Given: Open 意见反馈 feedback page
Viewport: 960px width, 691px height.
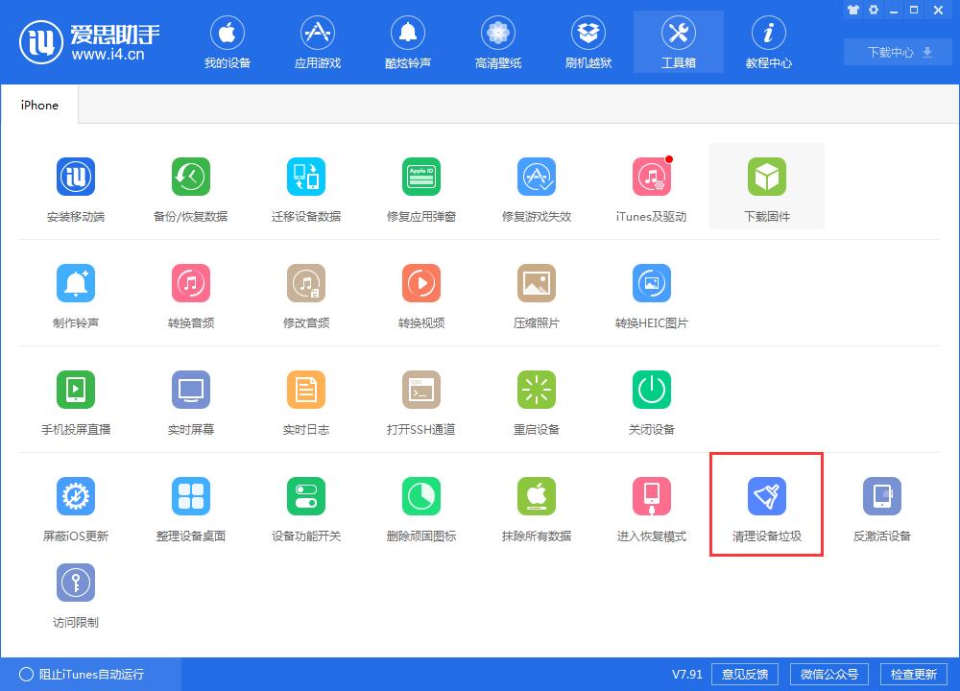Looking at the screenshot, I should [x=744, y=674].
